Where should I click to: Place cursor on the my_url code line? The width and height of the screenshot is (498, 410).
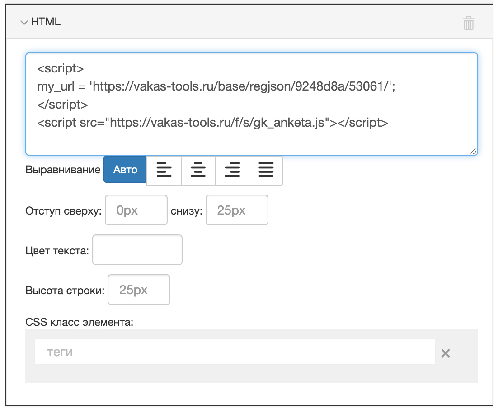(216, 87)
